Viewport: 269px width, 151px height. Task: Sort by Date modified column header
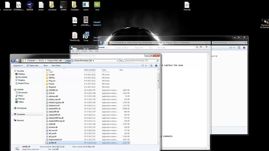coord(90,70)
